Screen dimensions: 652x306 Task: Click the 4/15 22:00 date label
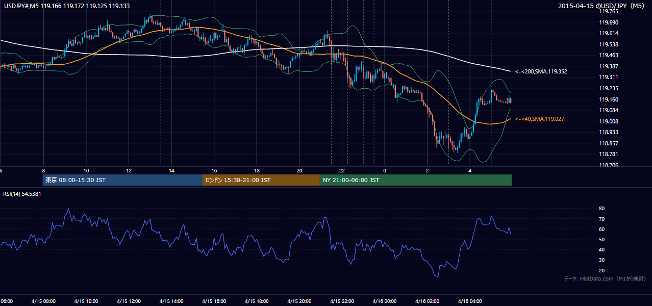(x=342, y=301)
